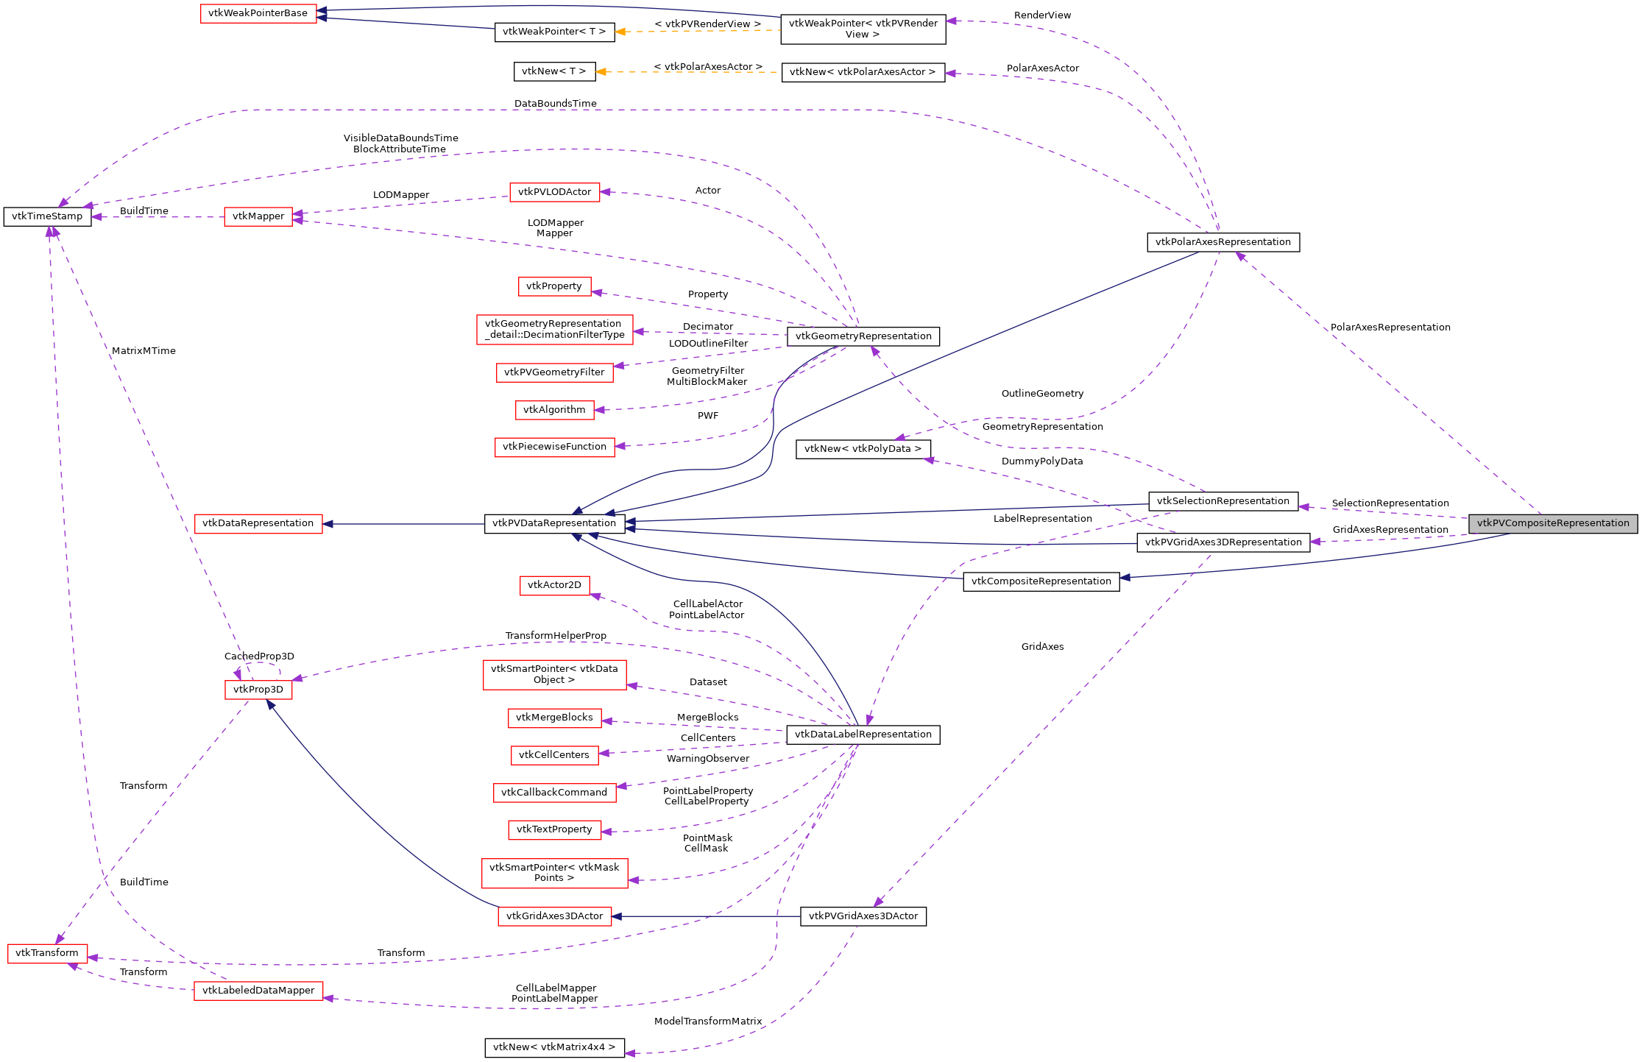Open the vtkPVDataRepresentation class page
The width and height of the screenshot is (1642, 1062).
555,523
